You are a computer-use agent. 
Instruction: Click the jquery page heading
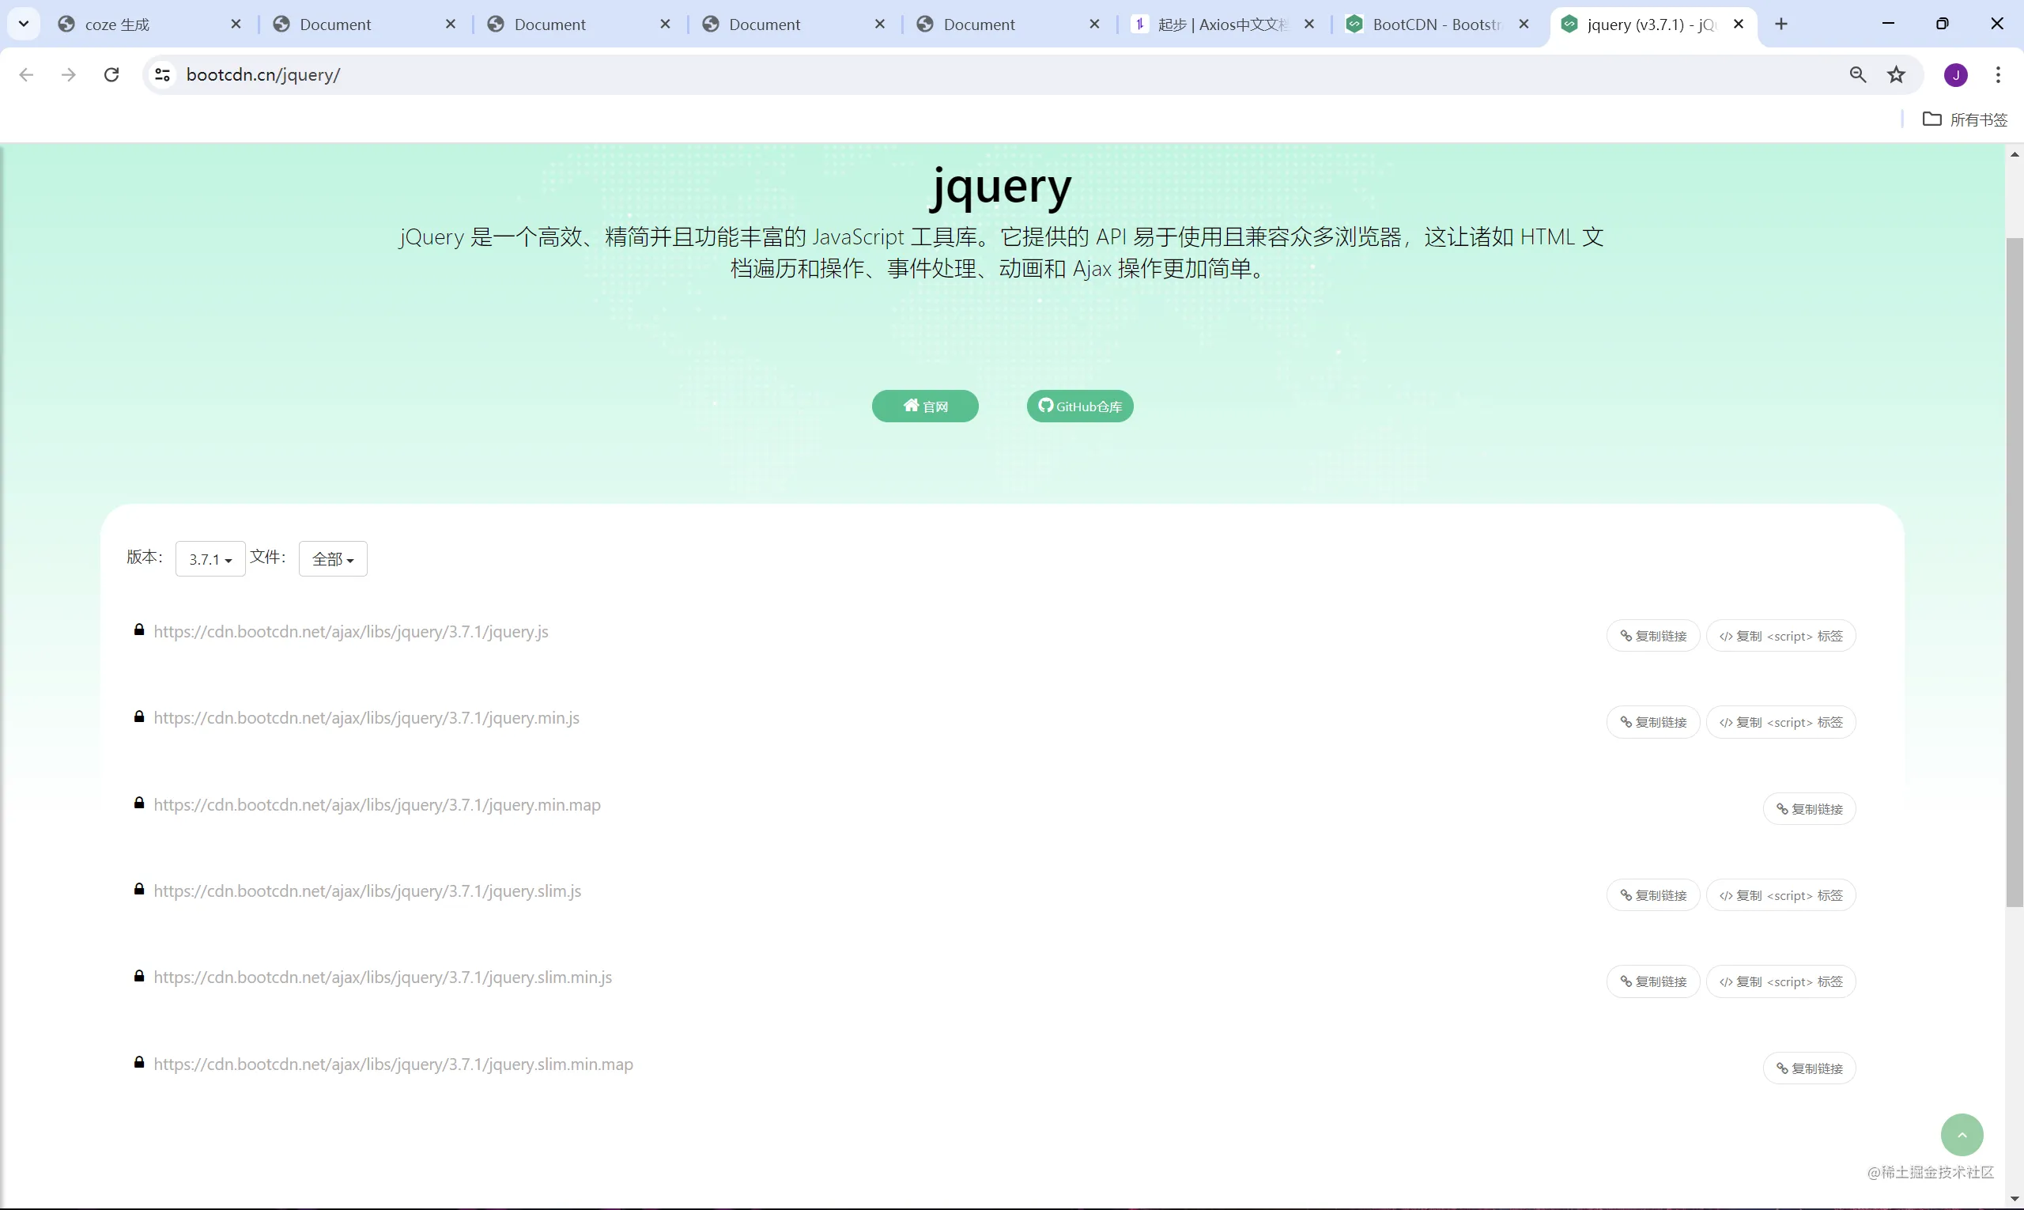pyautogui.click(x=1002, y=188)
